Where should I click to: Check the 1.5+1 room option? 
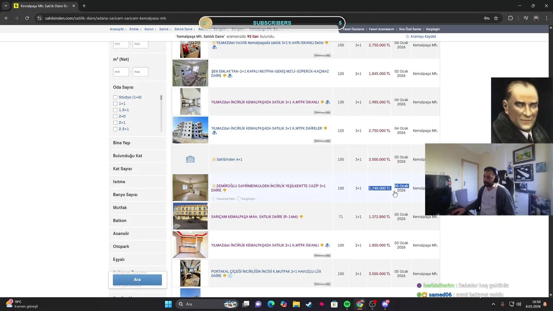[x=115, y=110]
